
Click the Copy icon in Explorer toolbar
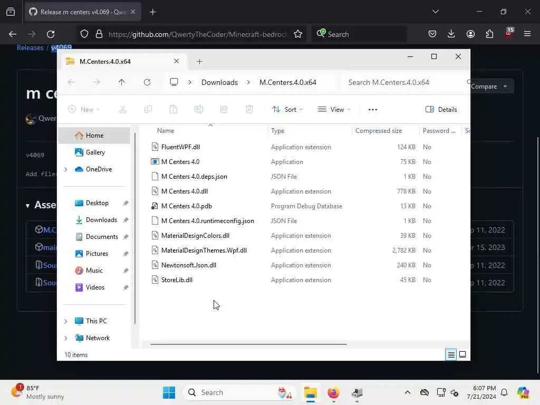pos(148,110)
